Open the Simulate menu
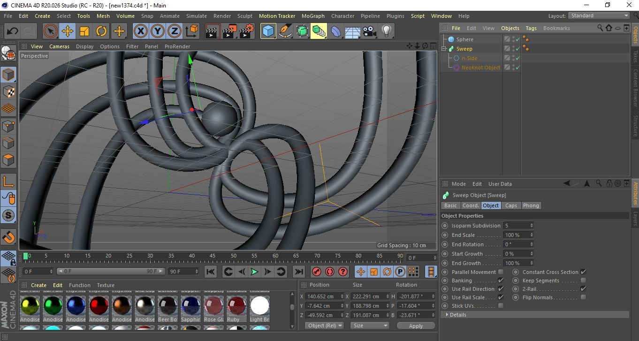The height and width of the screenshot is (341, 639). 197,16
